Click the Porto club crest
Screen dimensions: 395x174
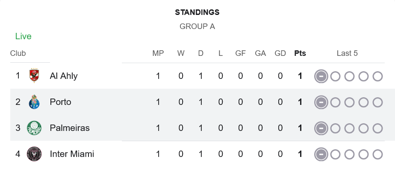34,102
